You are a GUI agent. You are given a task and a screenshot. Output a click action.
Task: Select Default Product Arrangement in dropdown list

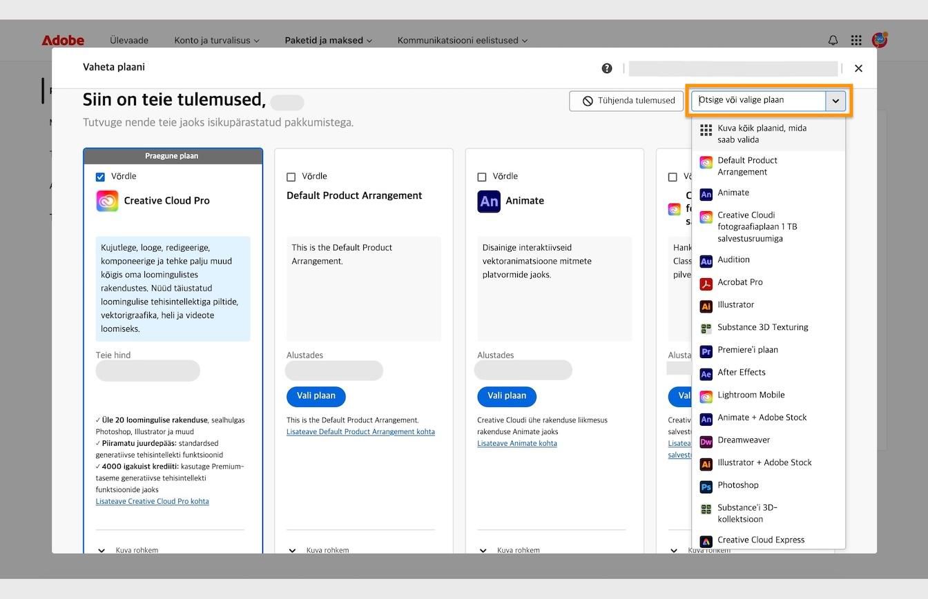point(768,166)
